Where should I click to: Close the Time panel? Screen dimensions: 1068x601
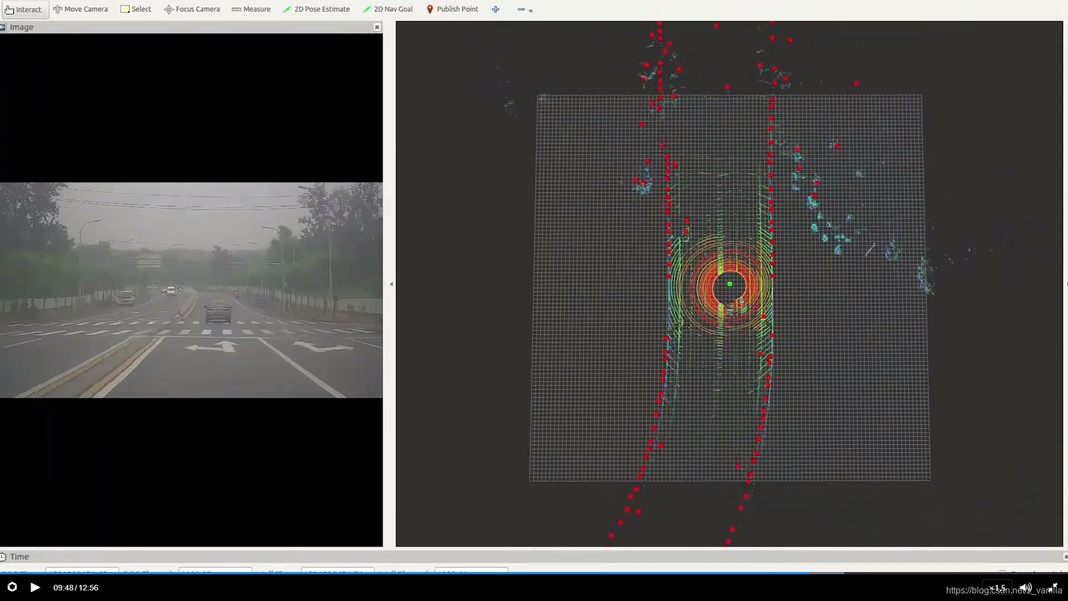coord(1065,556)
